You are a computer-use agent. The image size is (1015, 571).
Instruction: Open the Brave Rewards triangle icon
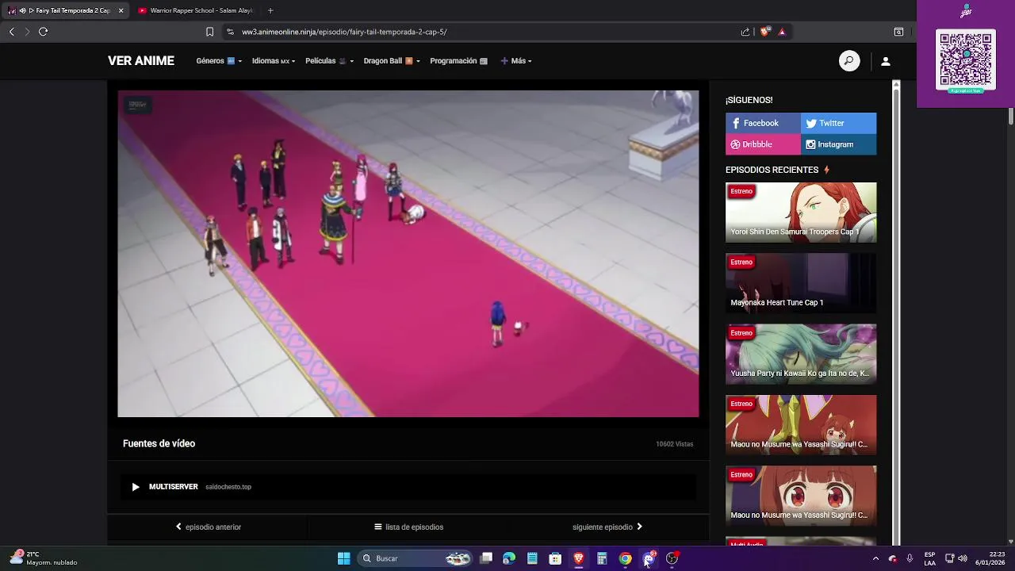pos(782,32)
